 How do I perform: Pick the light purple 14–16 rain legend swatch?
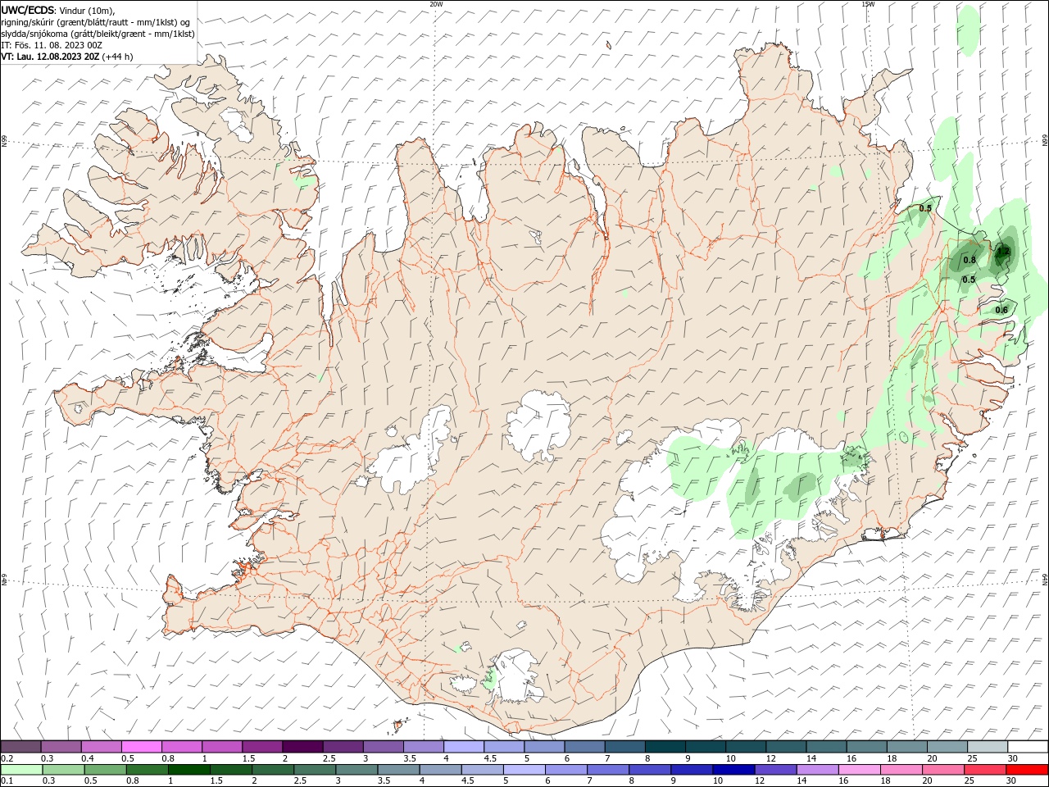coord(816,770)
